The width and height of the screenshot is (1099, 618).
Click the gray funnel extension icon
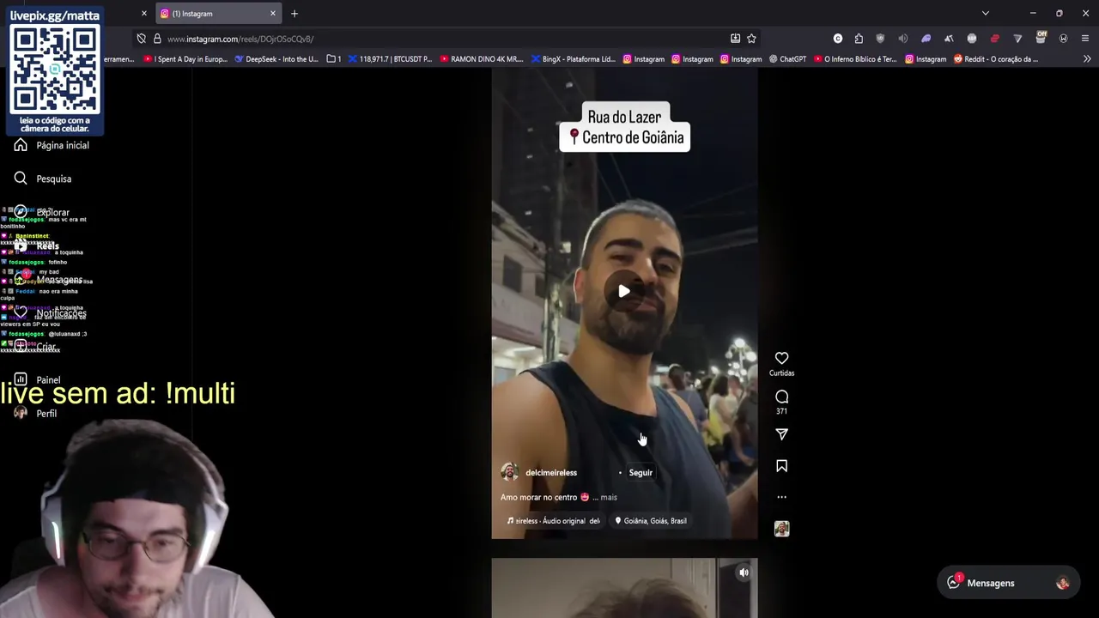[1017, 39]
